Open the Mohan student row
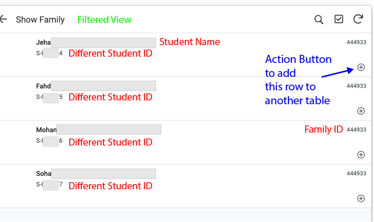The height and width of the screenshot is (222, 374). (x=186, y=142)
